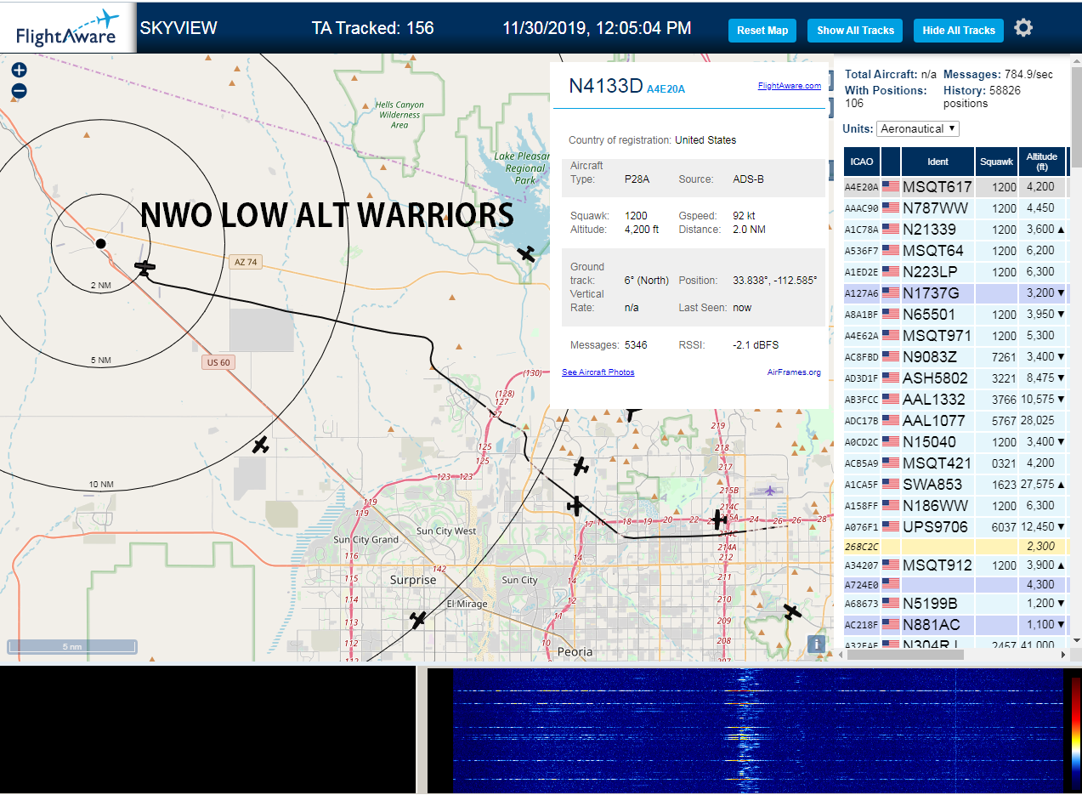The width and height of the screenshot is (1082, 795).
Task: Open AirFrames.org link
Action: (x=794, y=372)
